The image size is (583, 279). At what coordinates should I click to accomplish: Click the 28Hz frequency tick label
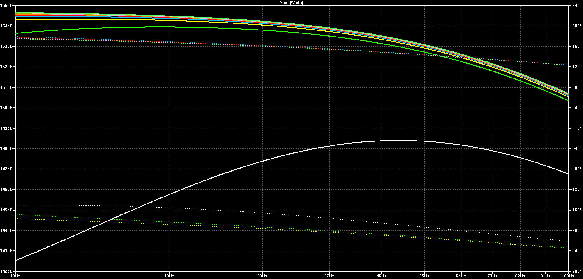pos(262,276)
